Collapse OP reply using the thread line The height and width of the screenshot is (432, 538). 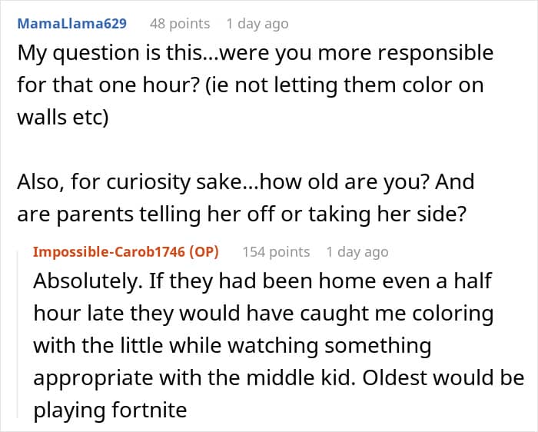pyautogui.click(x=22, y=331)
